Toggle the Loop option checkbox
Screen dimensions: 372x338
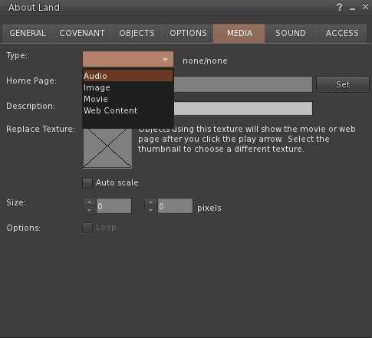(87, 228)
